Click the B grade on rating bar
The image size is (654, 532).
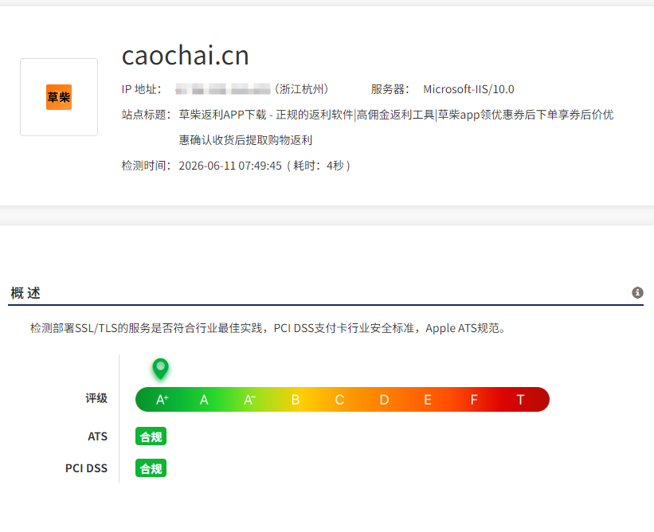tap(296, 400)
